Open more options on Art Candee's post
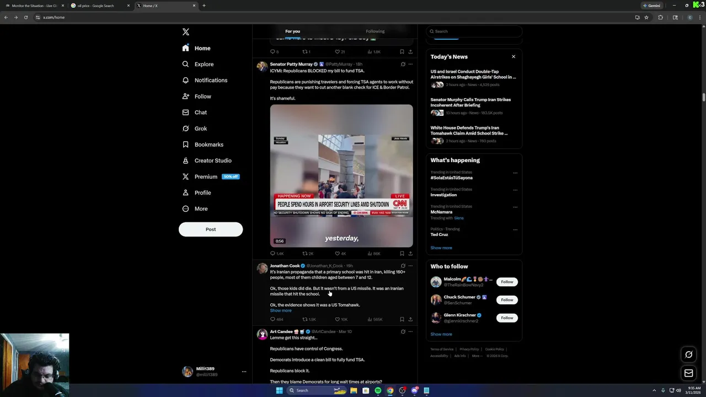This screenshot has width=706, height=397. [x=410, y=331]
